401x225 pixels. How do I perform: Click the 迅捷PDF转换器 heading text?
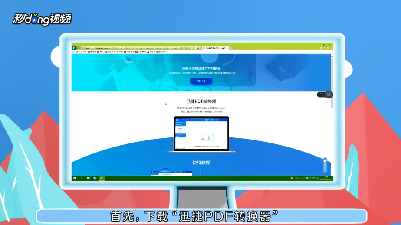(x=201, y=101)
